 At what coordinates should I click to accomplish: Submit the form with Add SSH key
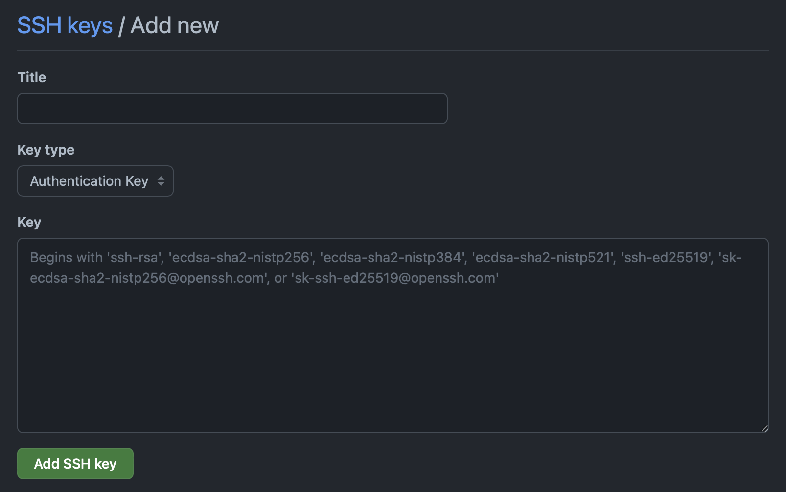[75, 463]
